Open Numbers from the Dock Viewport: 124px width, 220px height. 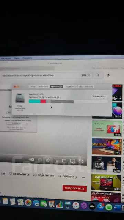60,205
